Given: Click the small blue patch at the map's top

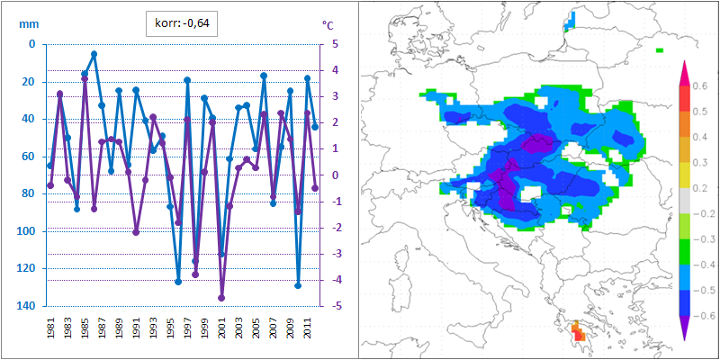Looking at the screenshot, I should click(x=570, y=21).
